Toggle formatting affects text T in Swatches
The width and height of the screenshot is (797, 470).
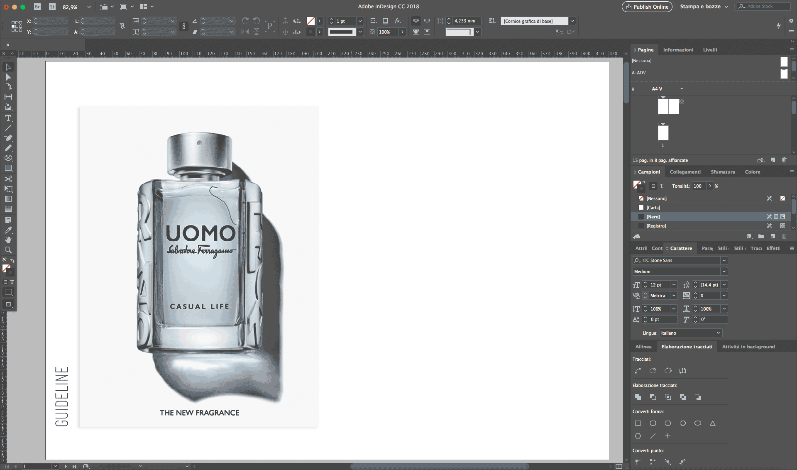[662, 186]
